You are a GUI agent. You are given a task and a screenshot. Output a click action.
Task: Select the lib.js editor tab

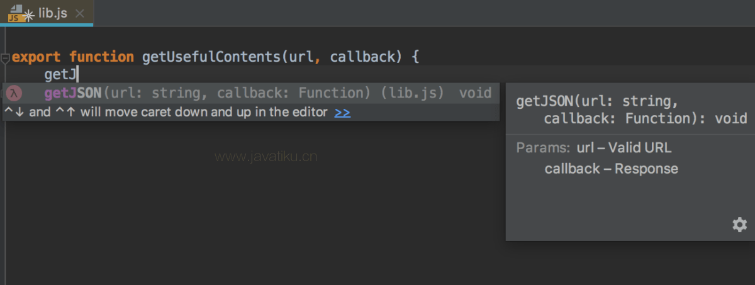[x=47, y=13]
